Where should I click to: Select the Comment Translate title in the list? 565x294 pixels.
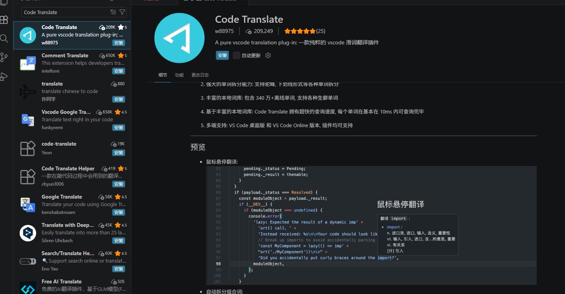click(65, 55)
